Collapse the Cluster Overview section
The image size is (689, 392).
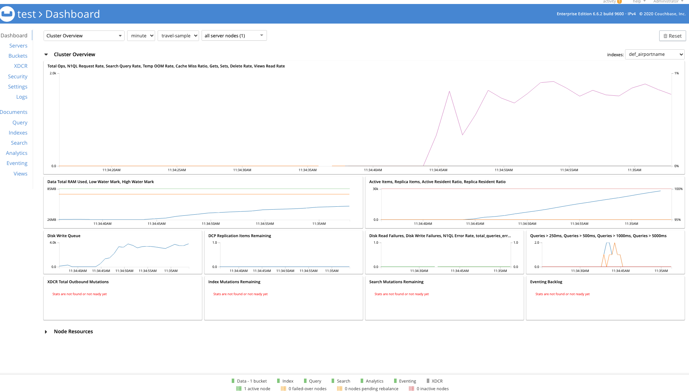coord(46,54)
